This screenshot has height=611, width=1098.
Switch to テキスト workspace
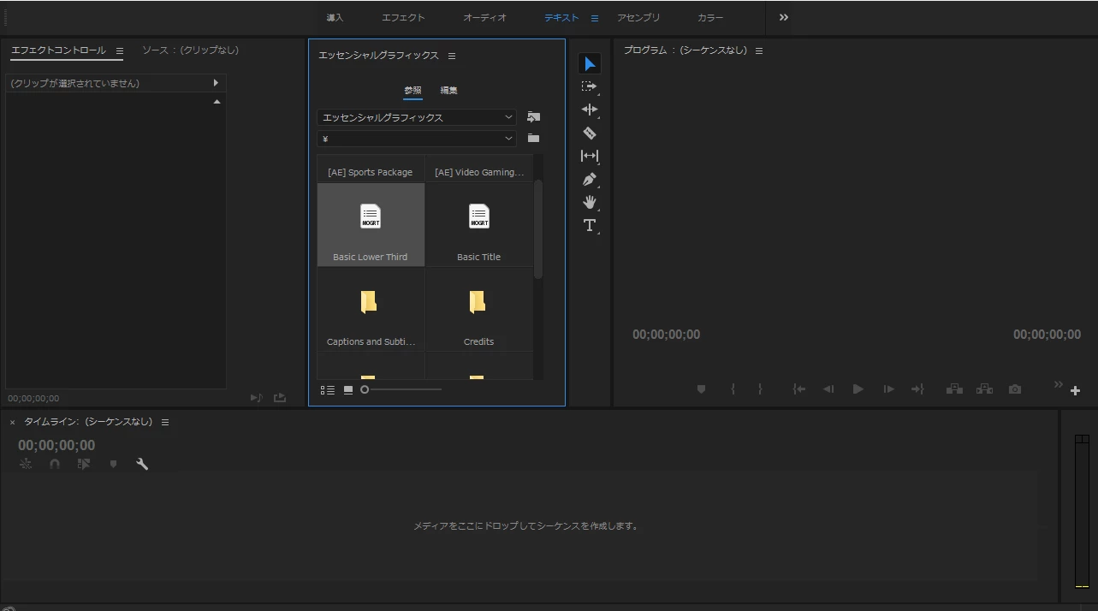click(x=561, y=18)
